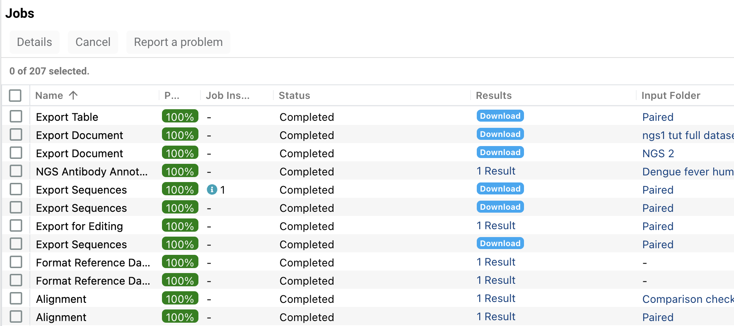
Task: Open 1 Result link for NGS Antibody Annotation
Action: (496, 171)
